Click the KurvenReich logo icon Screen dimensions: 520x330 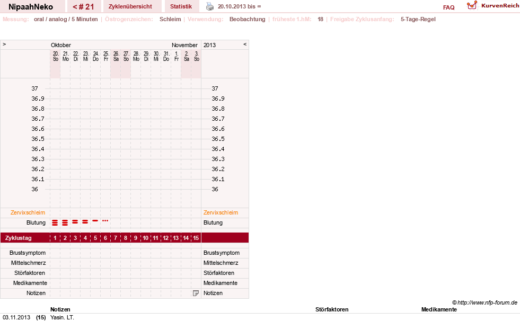pos(472,5)
